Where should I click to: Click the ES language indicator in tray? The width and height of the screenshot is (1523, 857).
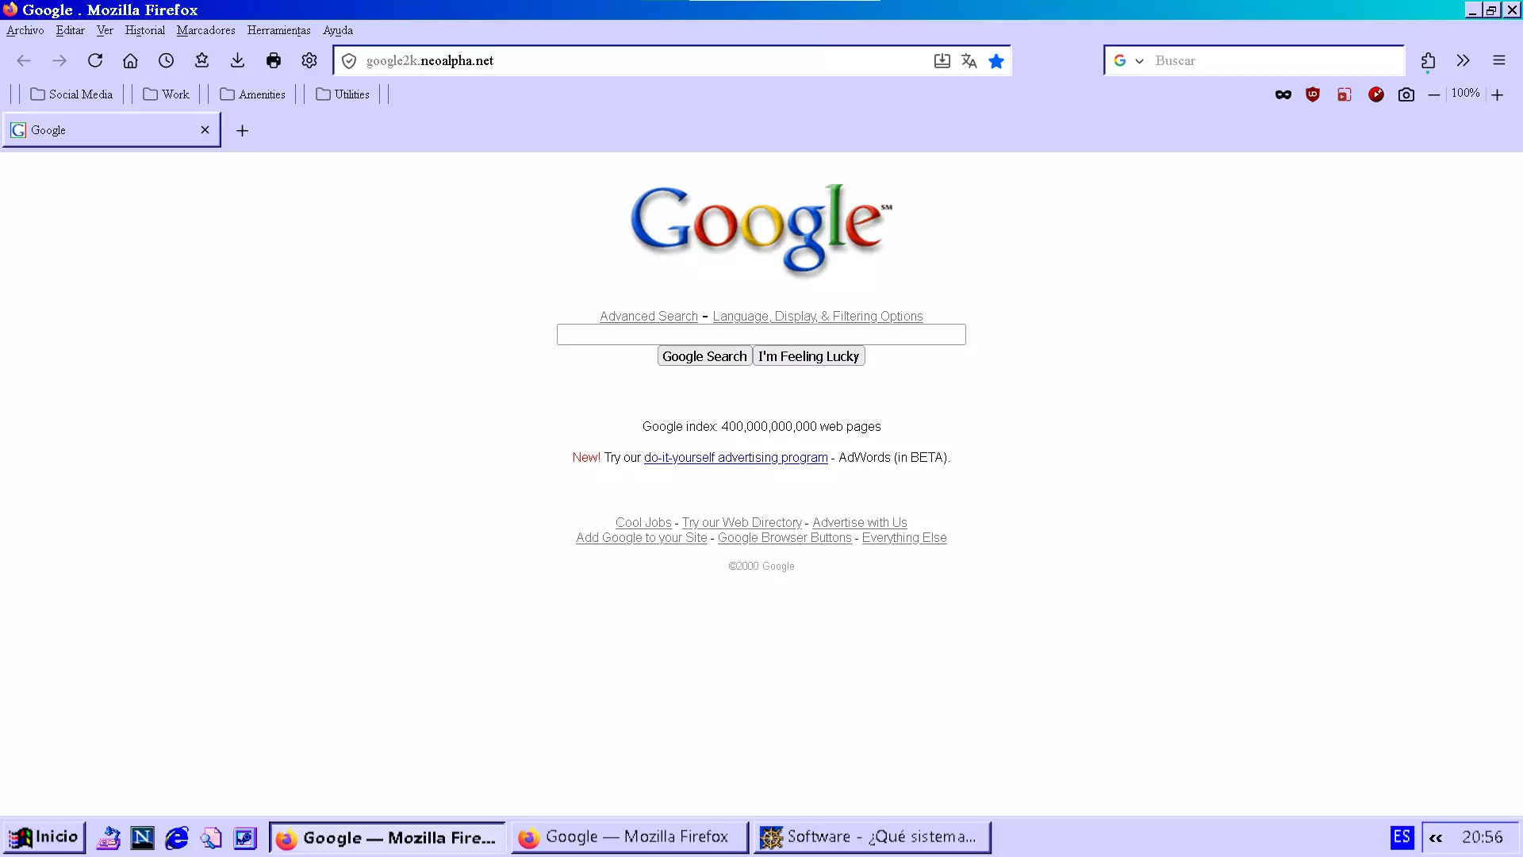click(x=1402, y=837)
